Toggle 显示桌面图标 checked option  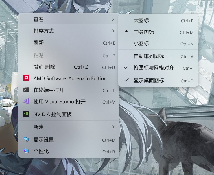(158, 80)
